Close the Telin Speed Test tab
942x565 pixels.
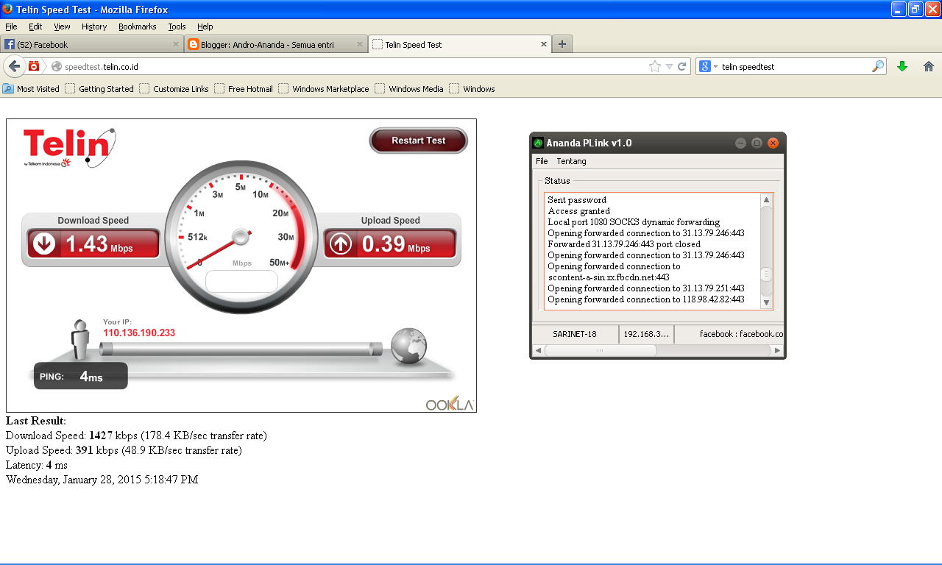coord(544,44)
